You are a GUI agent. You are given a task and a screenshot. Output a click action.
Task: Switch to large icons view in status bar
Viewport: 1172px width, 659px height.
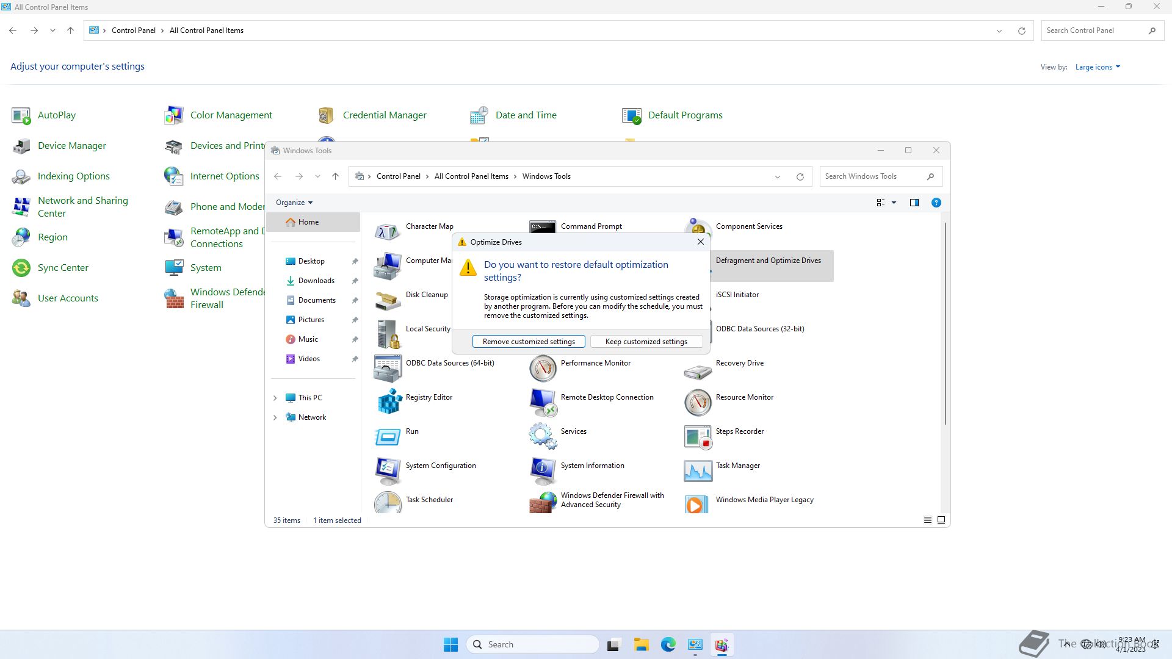coord(941,520)
